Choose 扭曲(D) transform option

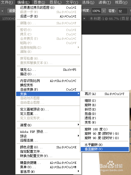coord(105,114)
